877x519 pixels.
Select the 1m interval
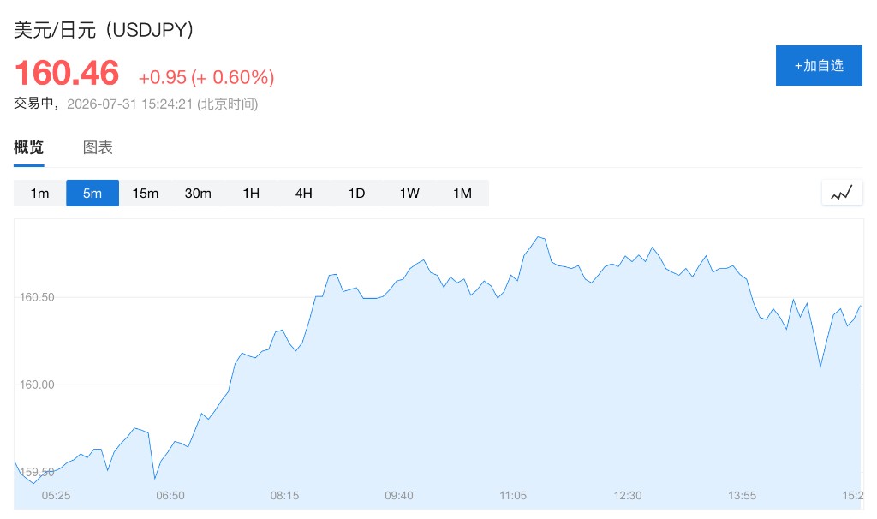pyautogui.click(x=39, y=193)
